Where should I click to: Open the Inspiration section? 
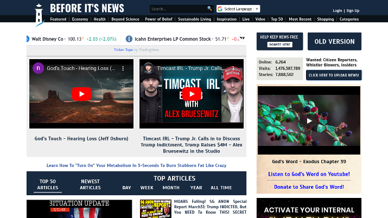[227, 19]
